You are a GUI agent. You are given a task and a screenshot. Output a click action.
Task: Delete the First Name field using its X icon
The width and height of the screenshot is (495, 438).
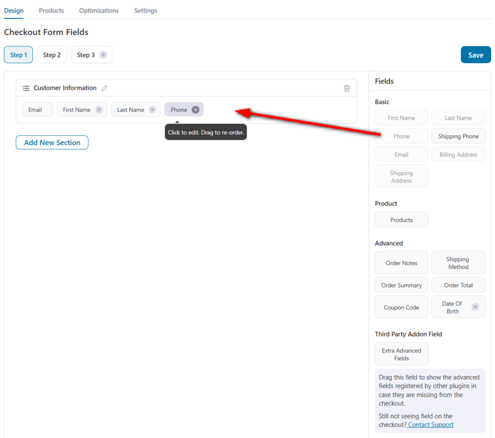[98, 109]
